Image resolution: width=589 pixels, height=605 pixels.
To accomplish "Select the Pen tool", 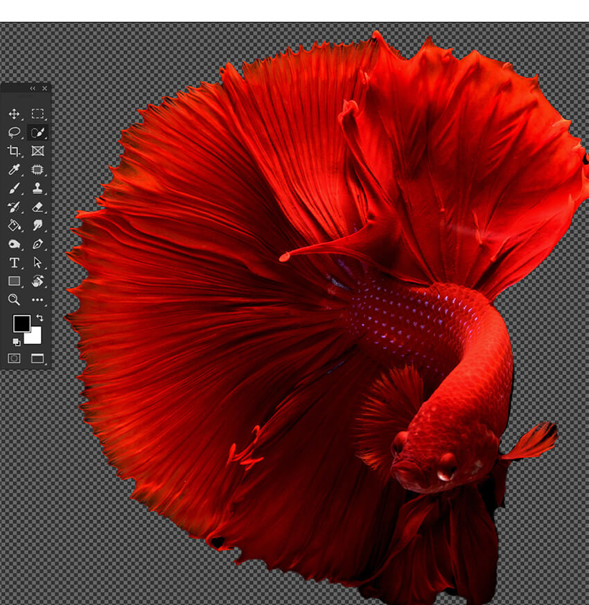I will 37,244.
